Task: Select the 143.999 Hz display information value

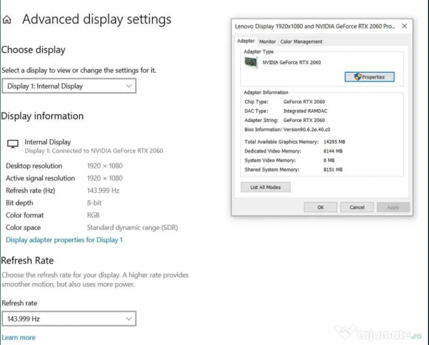Action: (103, 190)
